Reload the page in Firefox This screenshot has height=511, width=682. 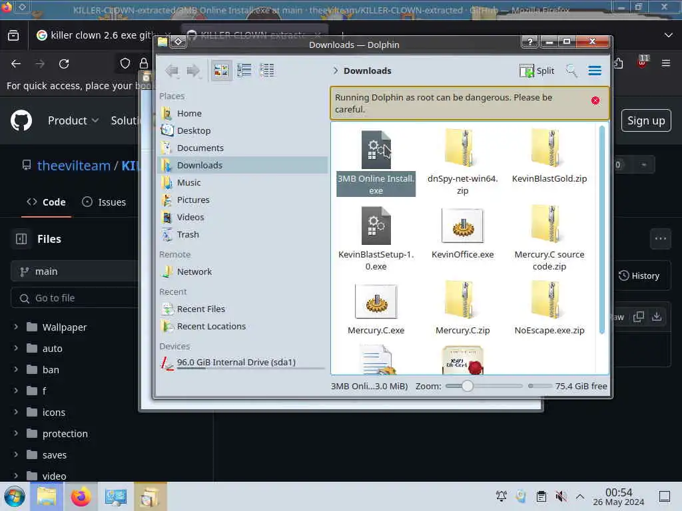tap(64, 64)
